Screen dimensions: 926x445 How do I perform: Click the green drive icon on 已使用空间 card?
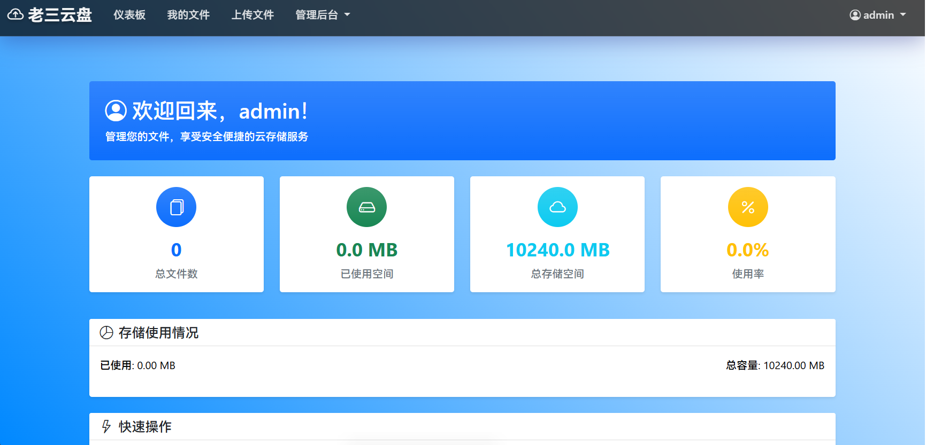366,207
